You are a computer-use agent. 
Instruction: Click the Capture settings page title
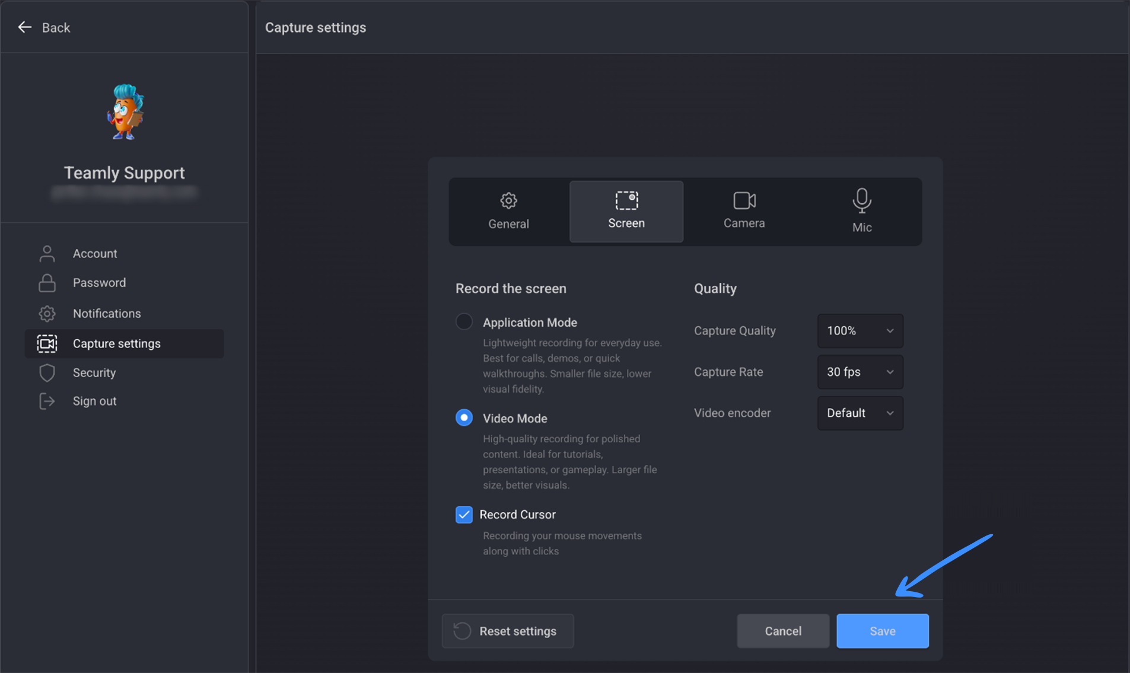click(x=316, y=27)
